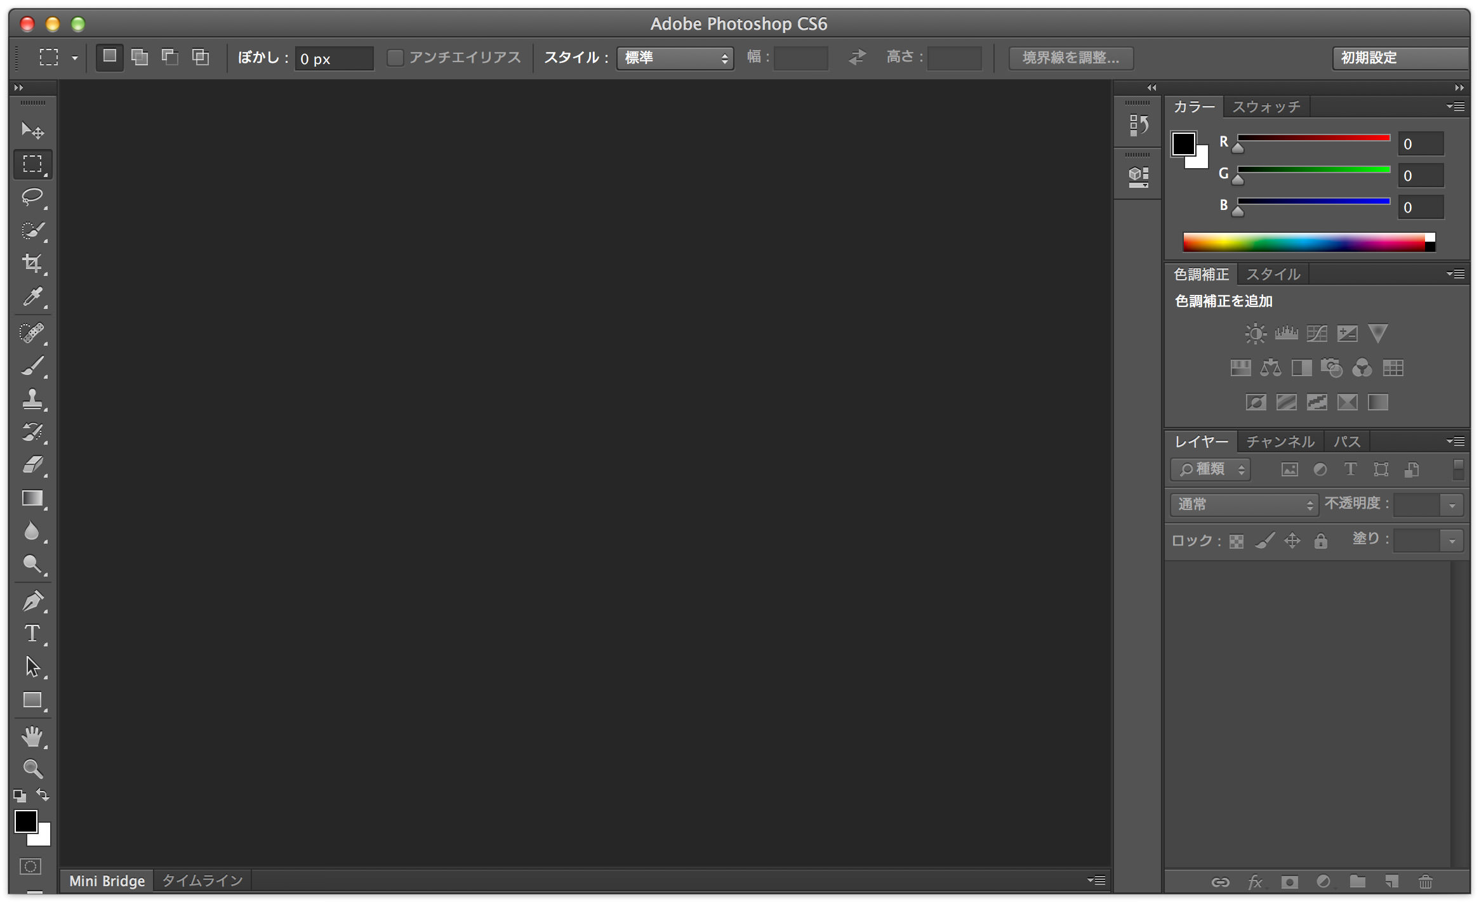Select the Zoom tool
Image resolution: width=1479 pixels, height=902 pixels.
pos(32,769)
